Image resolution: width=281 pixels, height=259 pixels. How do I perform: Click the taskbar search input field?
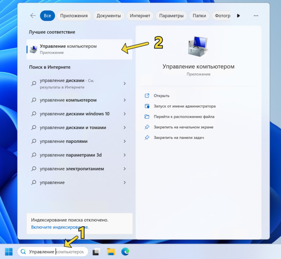coord(53,252)
